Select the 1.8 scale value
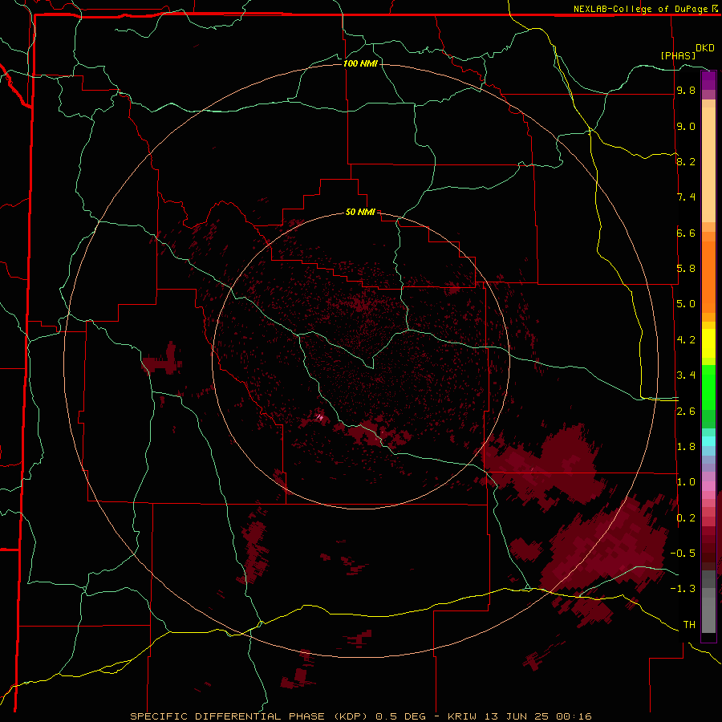Screen dimensions: 722x722 686,447
